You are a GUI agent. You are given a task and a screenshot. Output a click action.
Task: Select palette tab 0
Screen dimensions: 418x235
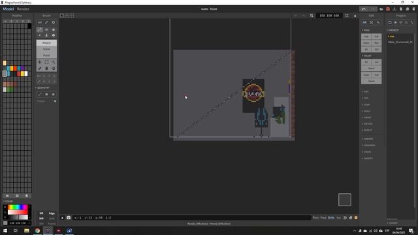pos(11,21)
